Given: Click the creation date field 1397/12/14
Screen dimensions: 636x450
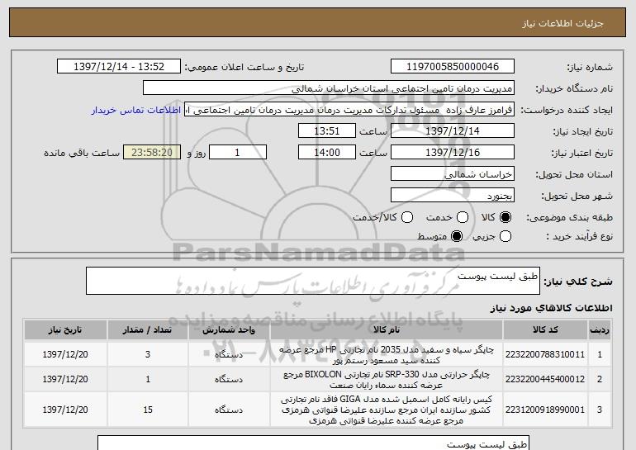Looking at the screenshot, I should (453, 131).
